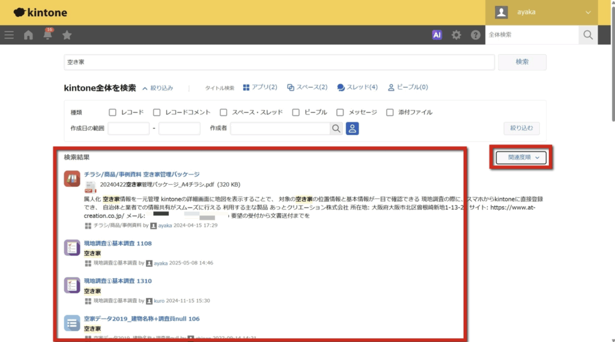Go to the home portal icon
615x342 pixels.
28,35
